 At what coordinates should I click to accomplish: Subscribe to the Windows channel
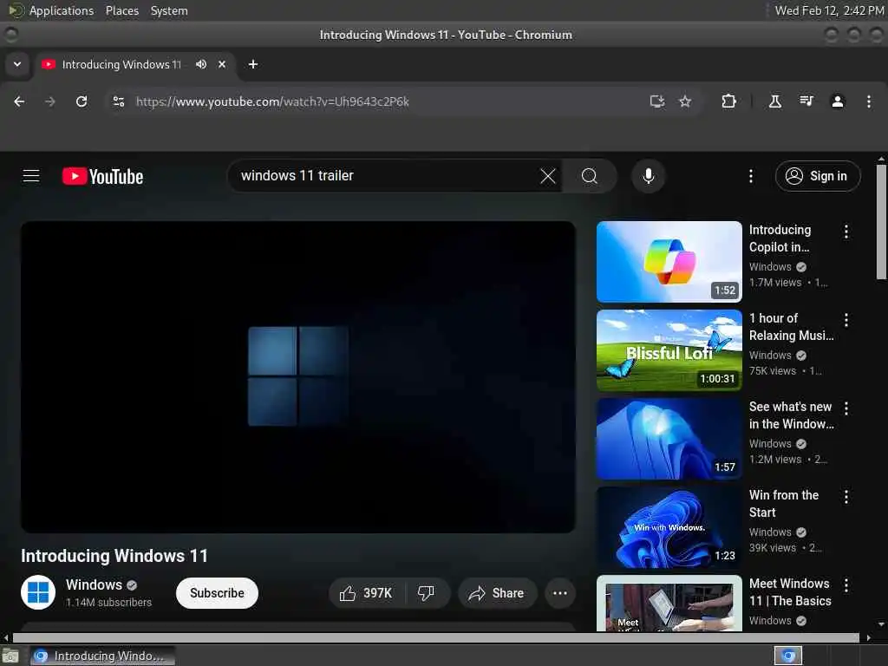pyautogui.click(x=217, y=593)
